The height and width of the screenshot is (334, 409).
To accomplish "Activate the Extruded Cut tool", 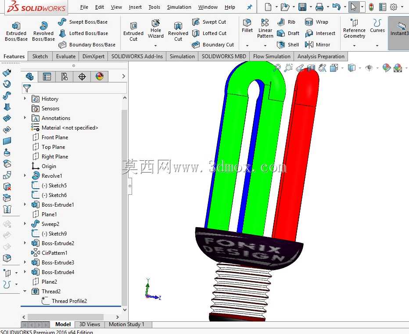I will pyautogui.click(x=133, y=32).
